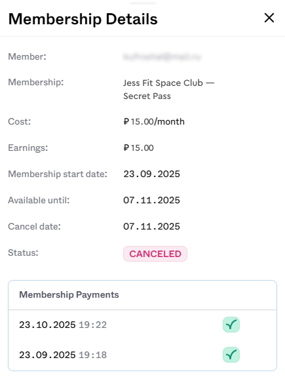Close the Membership Details panel
Screen dimensions: 285x381
(x=269, y=18)
